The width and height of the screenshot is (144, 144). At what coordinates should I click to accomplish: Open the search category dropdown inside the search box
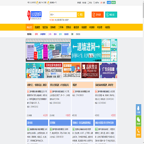[x=52, y=14]
